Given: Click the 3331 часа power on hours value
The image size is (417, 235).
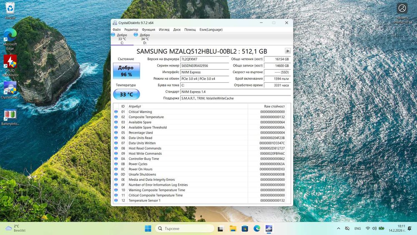Looking at the screenshot, I should tap(277, 85).
